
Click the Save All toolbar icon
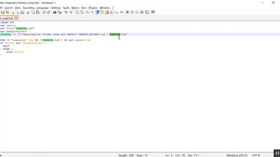coord(7,12)
